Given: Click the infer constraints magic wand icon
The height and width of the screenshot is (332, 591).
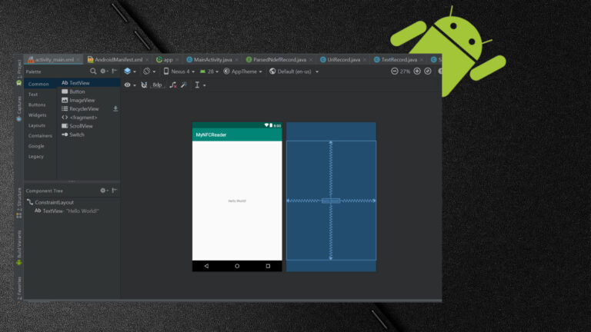Looking at the screenshot, I should [184, 85].
